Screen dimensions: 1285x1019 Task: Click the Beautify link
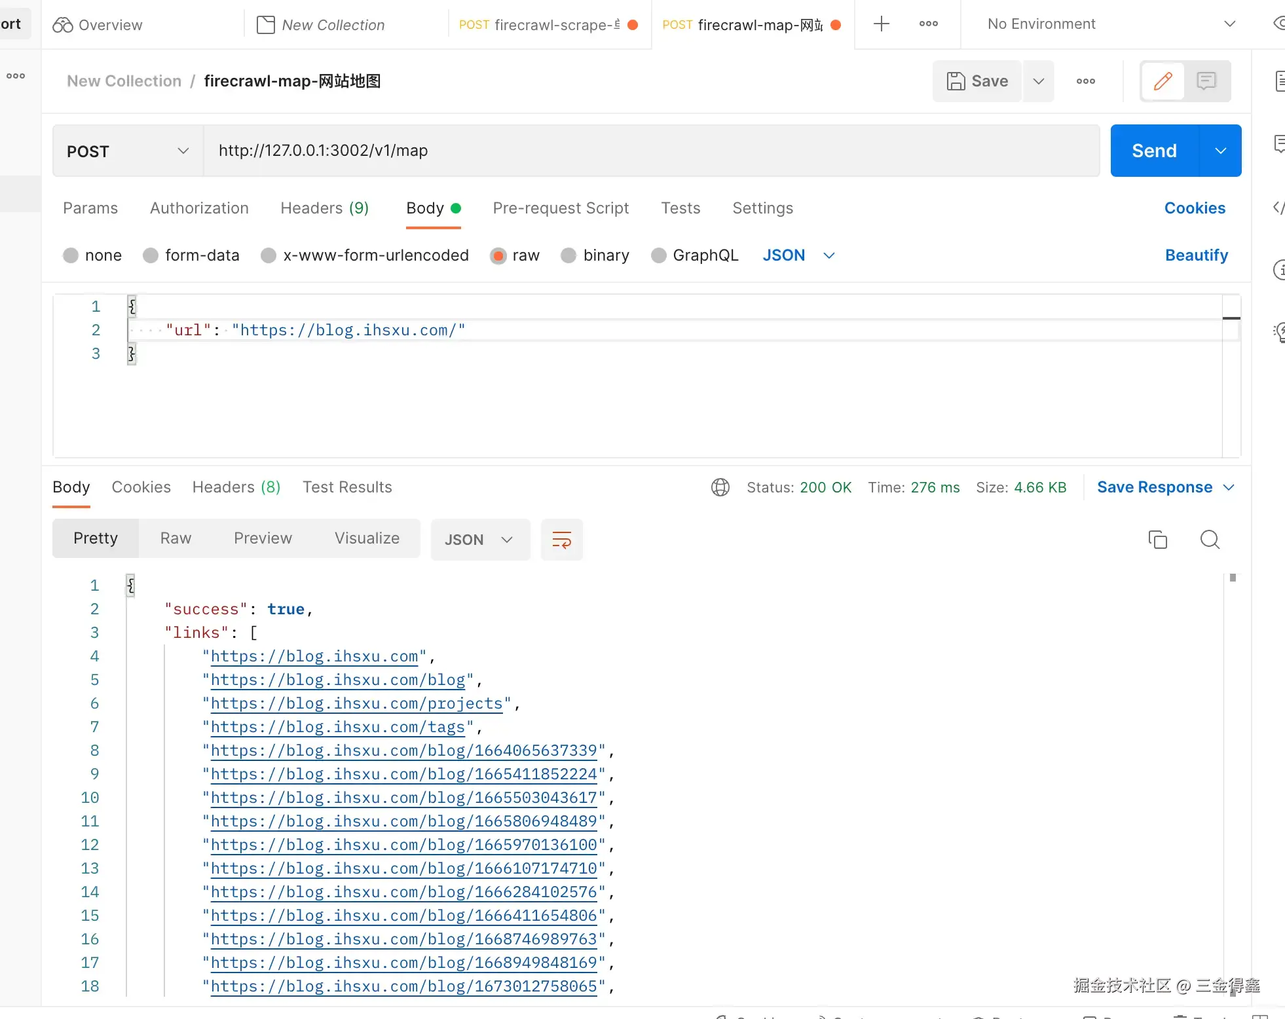(1196, 255)
